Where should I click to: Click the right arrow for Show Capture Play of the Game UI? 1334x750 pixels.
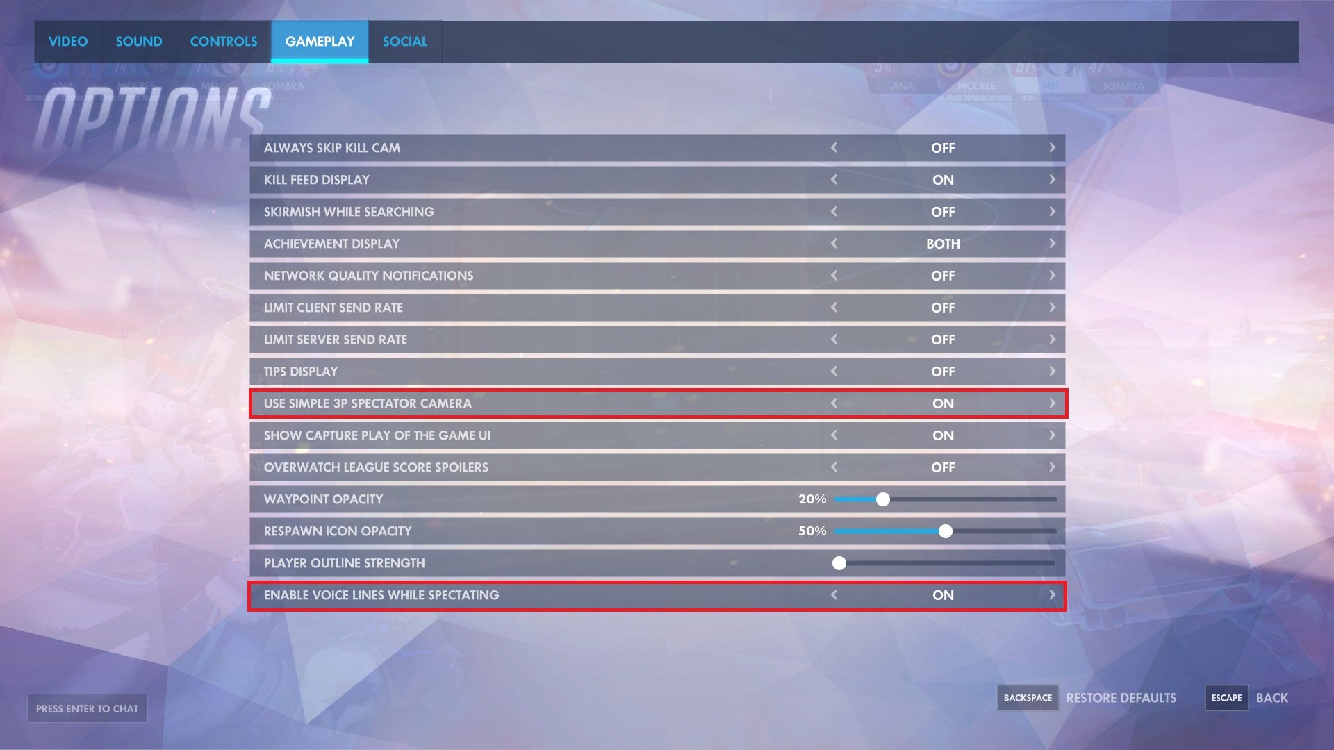[x=1051, y=435]
